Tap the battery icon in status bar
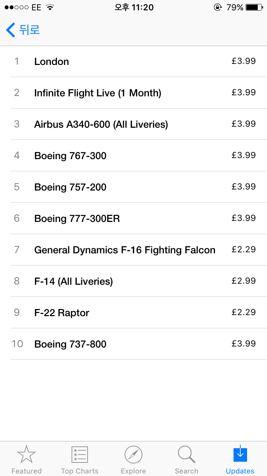Image resolution: width=267 pixels, height=476 pixels. pyautogui.click(x=254, y=7)
